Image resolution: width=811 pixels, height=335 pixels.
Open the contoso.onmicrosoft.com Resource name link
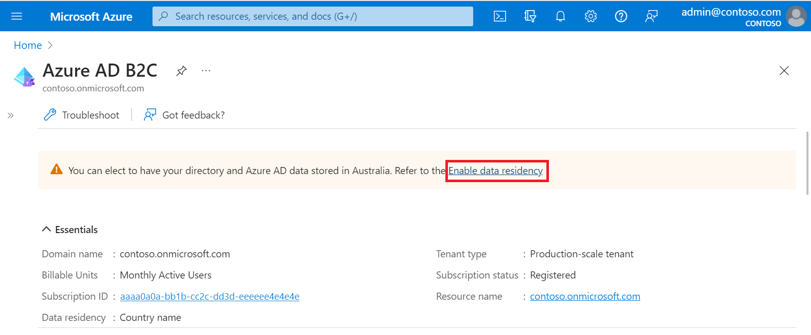click(585, 296)
